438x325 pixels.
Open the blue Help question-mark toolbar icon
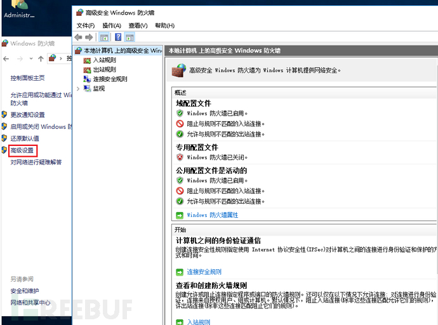pos(118,37)
